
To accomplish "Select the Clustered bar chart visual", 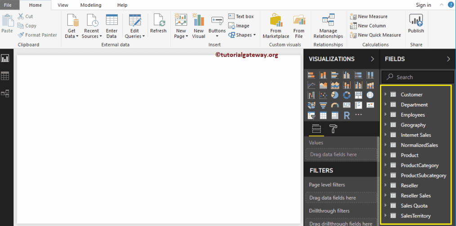I will pos(335,75).
